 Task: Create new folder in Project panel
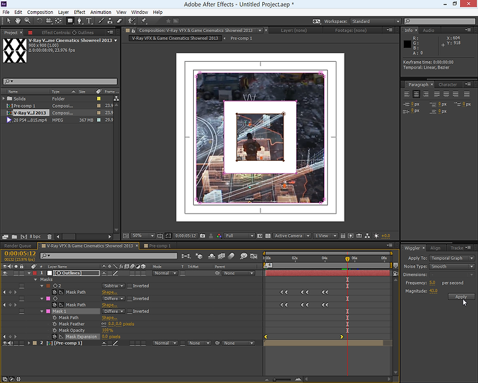15,237
